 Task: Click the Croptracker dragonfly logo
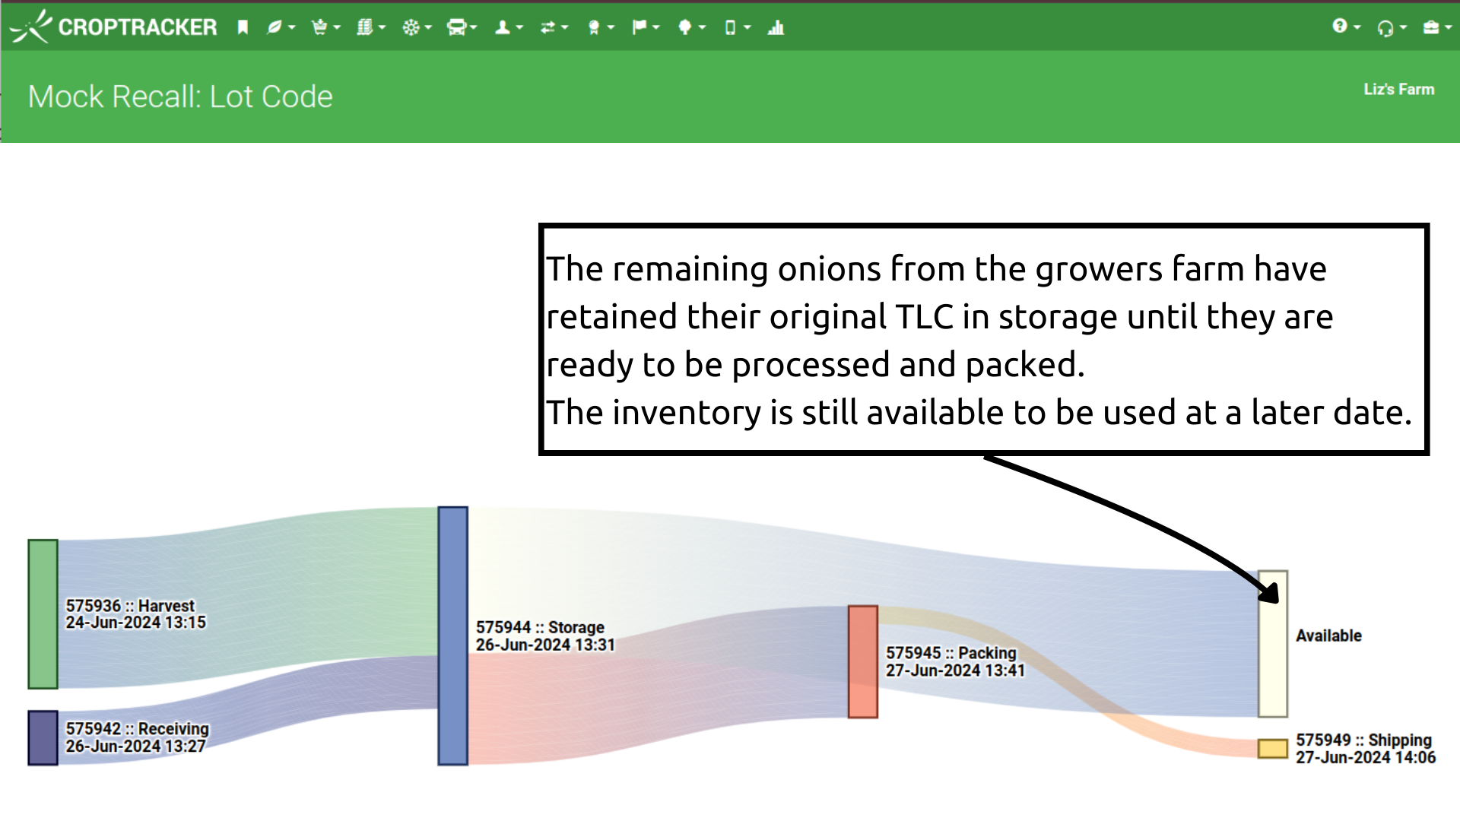(31, 27)
